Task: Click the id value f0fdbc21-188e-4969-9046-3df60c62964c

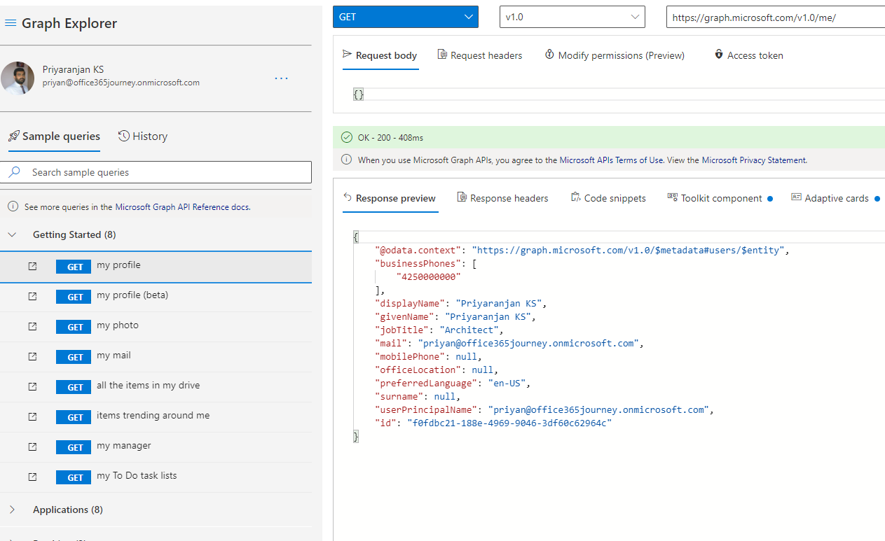Action: 509,423
